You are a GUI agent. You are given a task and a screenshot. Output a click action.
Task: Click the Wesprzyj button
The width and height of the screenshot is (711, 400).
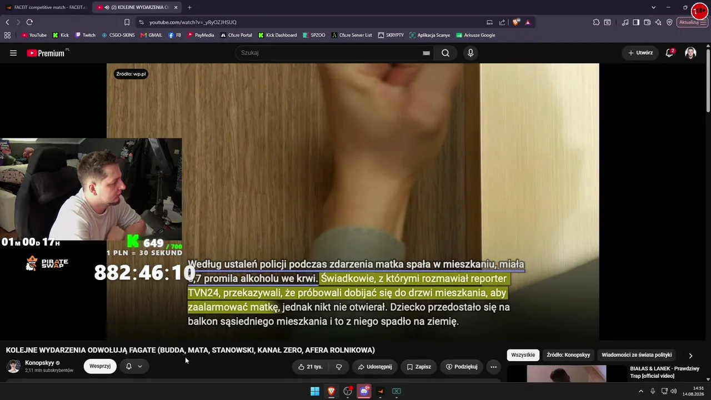(100, 366)
